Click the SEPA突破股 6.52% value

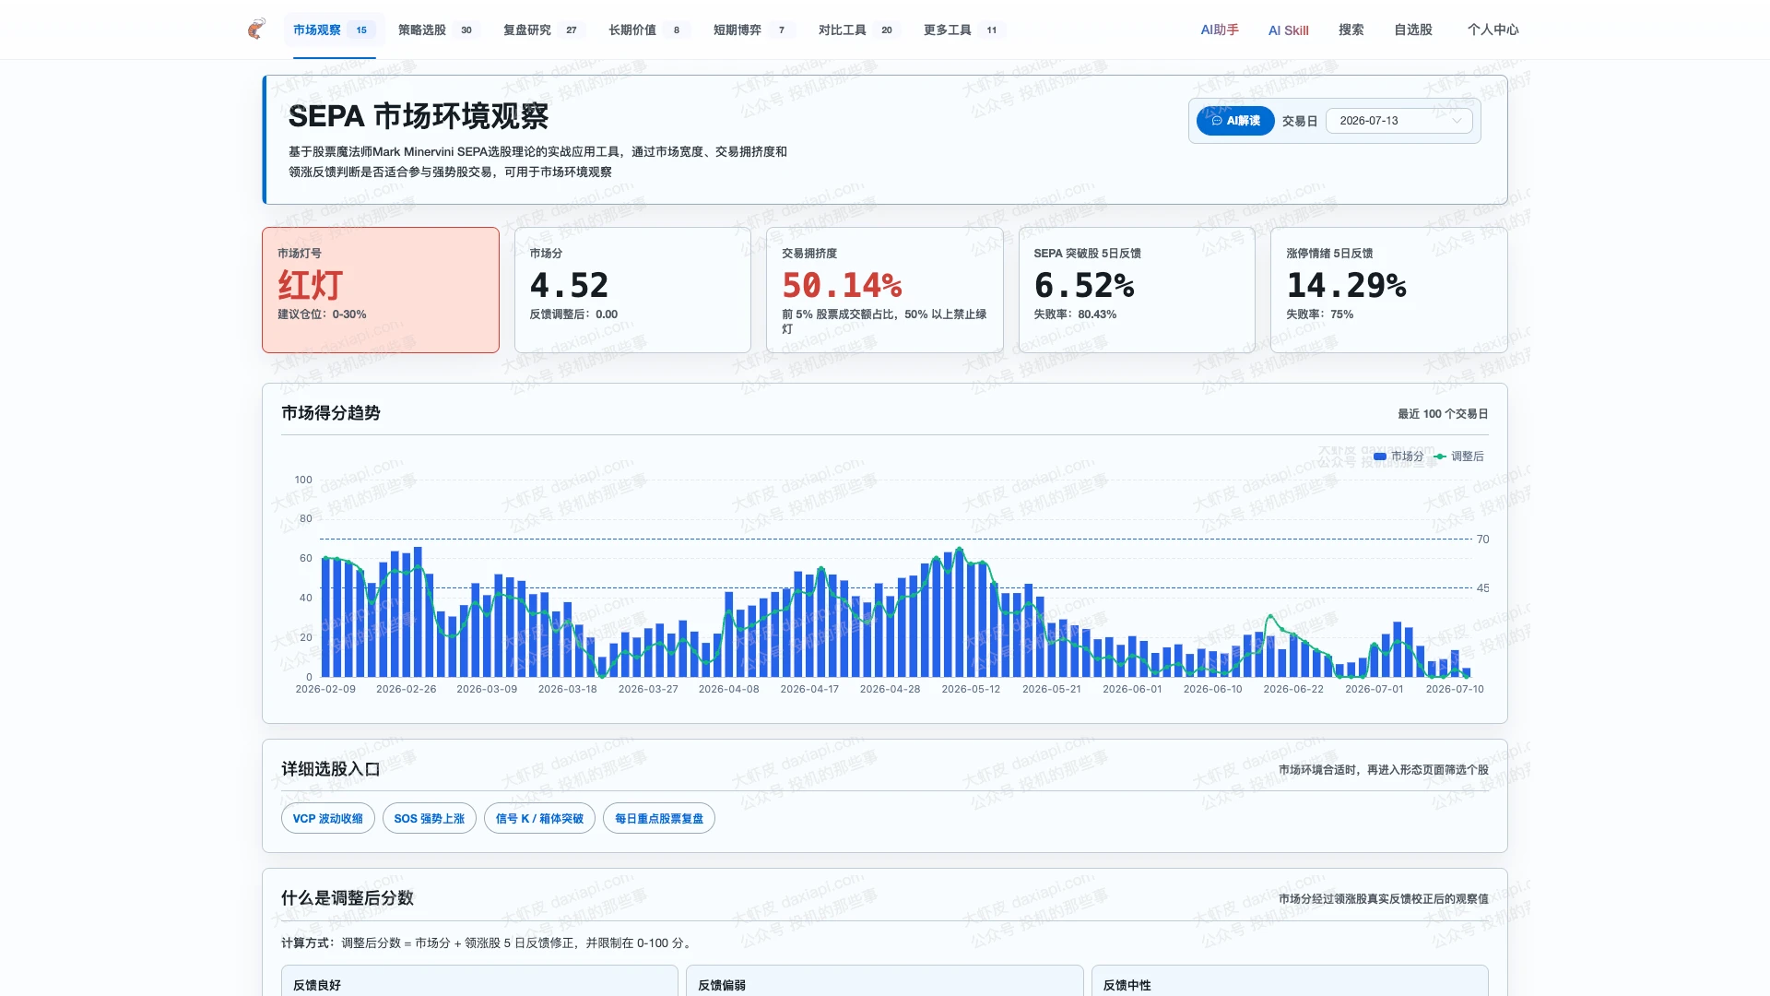(1084, 285)
